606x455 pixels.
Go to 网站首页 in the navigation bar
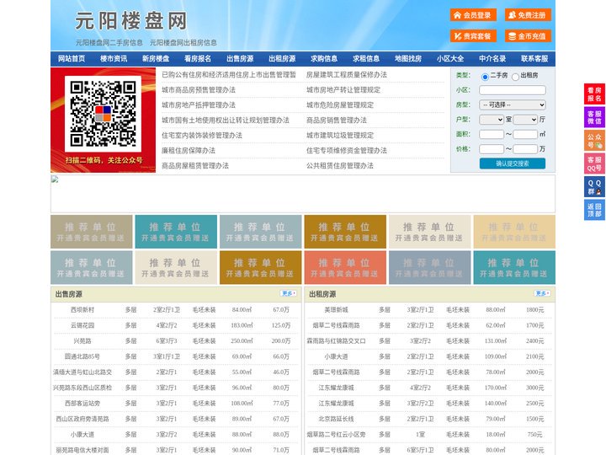pos(72,59)
